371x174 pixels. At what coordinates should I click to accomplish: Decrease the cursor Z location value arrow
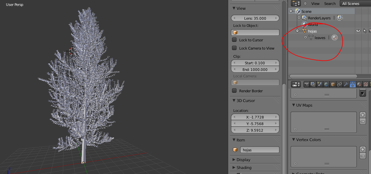tap(234, 130)
